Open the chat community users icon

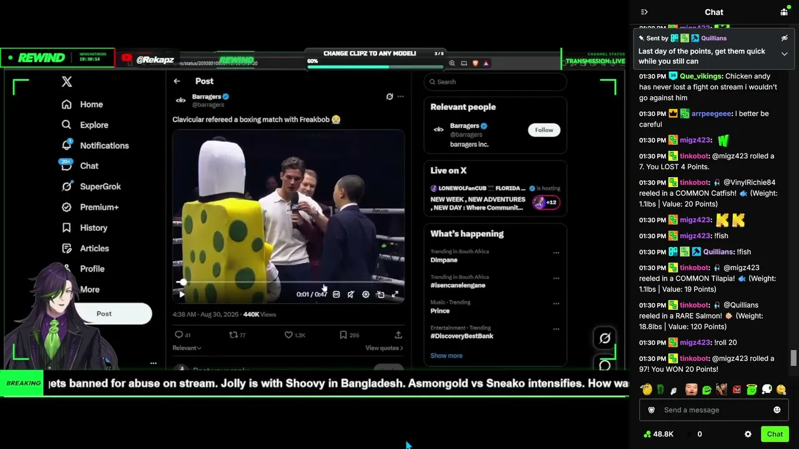coord(784,12)
